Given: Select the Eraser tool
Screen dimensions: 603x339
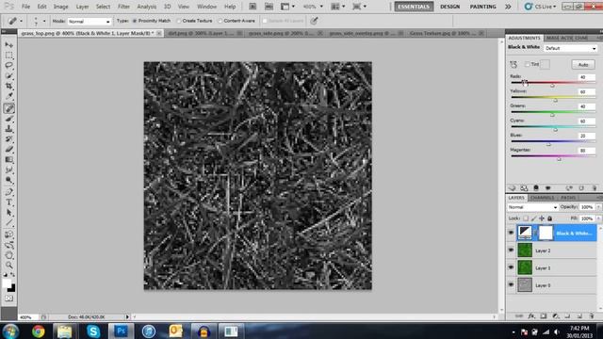Looking at the screenshot, I should tap(8, 150).
